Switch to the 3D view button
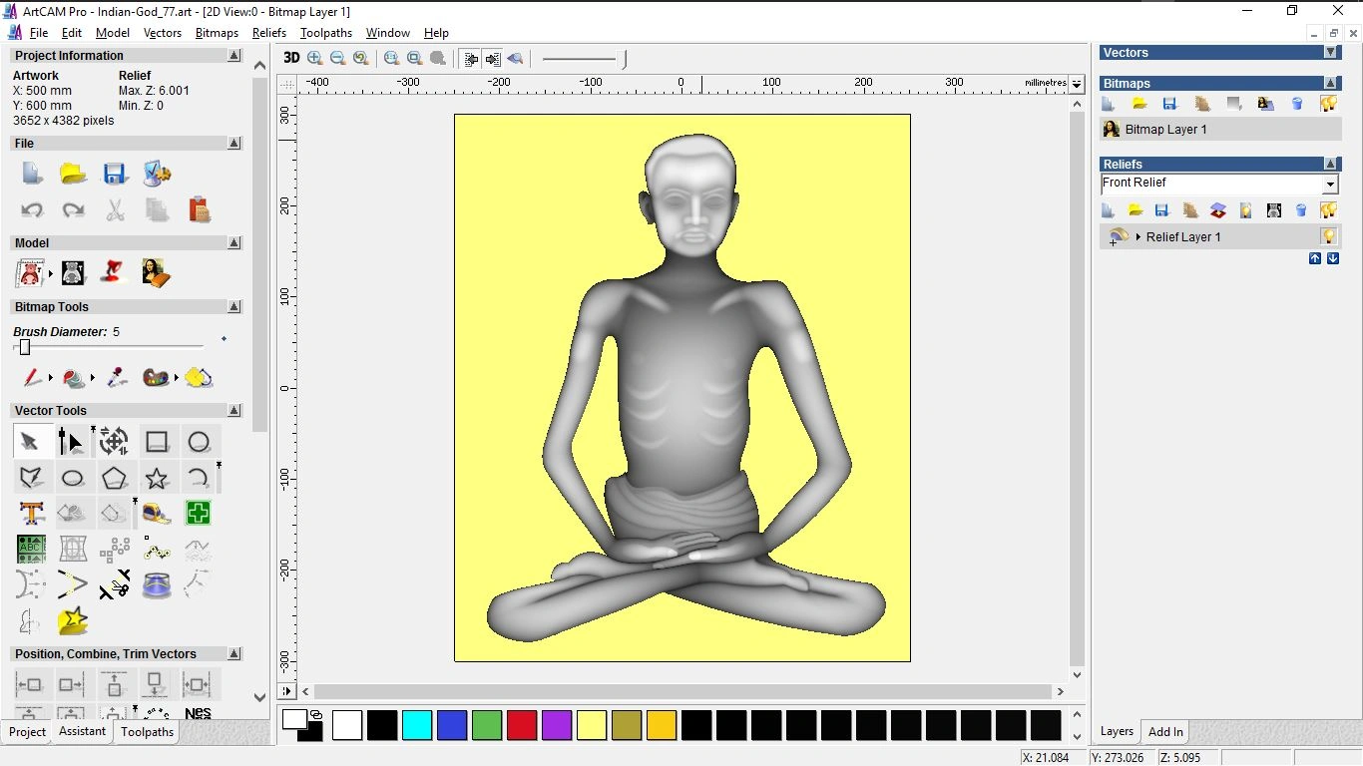 coord(291,58)
